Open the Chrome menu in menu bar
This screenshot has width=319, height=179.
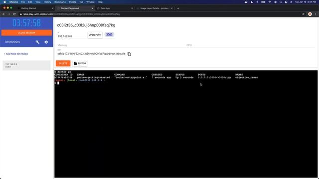13,2
